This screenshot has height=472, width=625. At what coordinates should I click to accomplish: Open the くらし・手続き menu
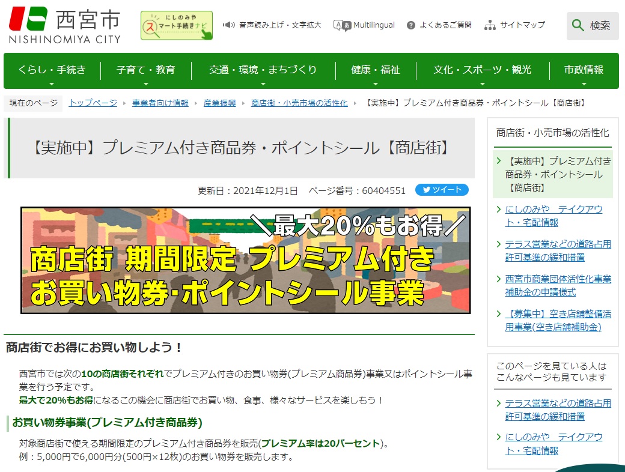pos(52,70)
